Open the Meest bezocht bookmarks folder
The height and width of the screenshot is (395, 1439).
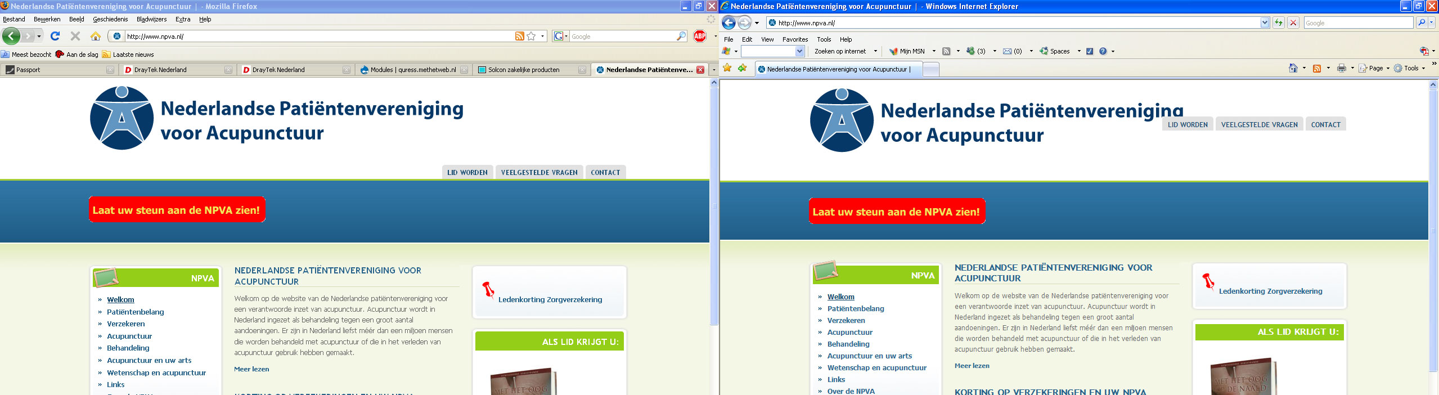click(x=26, y=55)
